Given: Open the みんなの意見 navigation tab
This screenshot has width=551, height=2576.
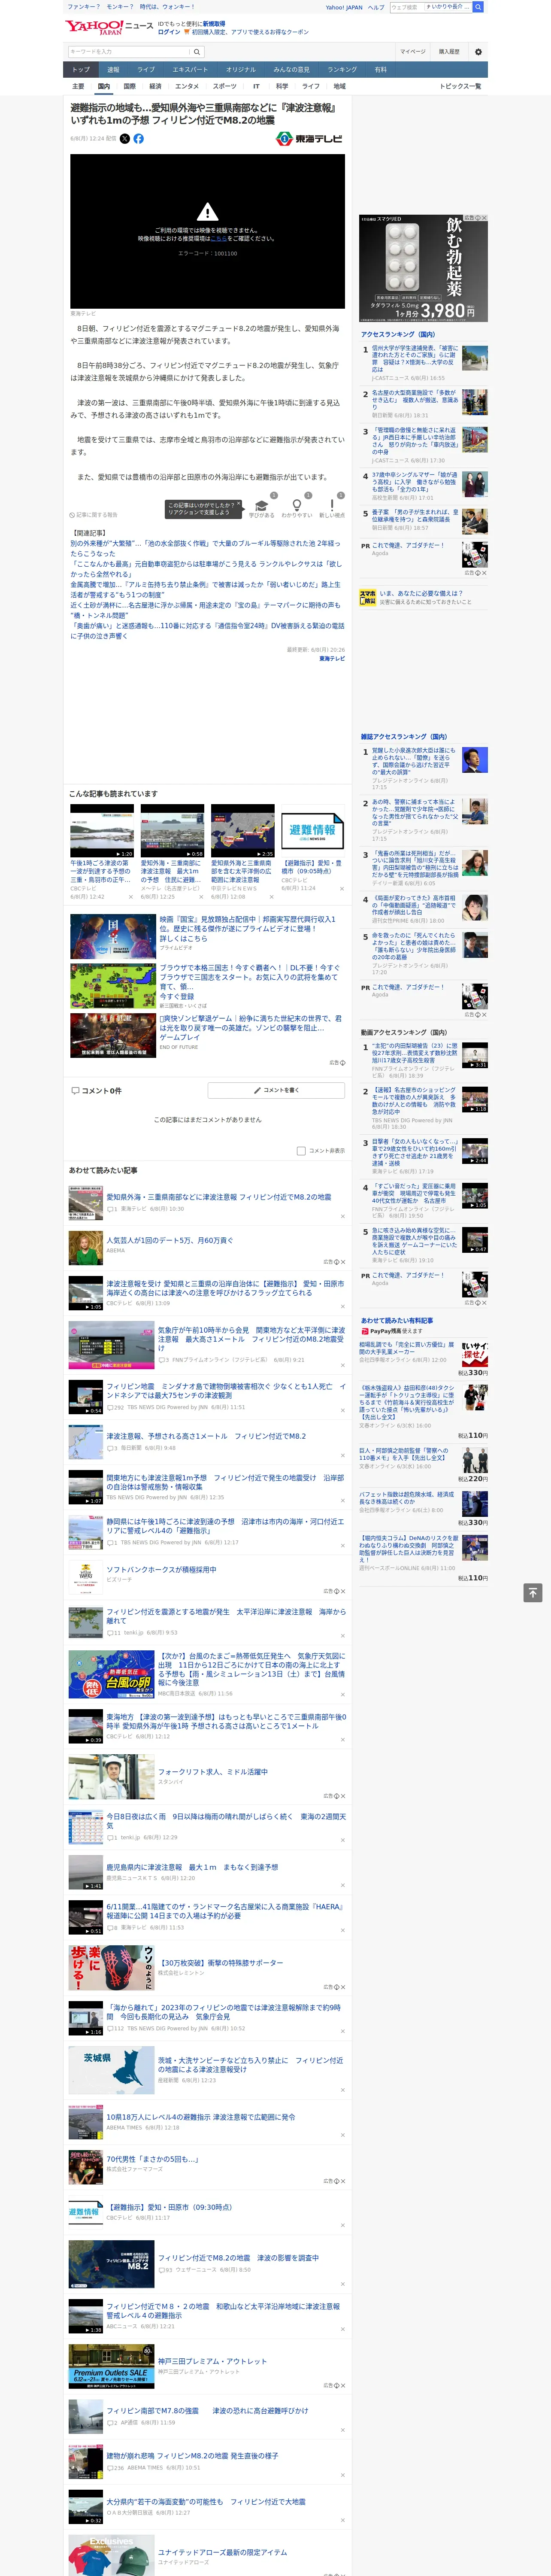Looking at the screenshot, I should (291, 70).
